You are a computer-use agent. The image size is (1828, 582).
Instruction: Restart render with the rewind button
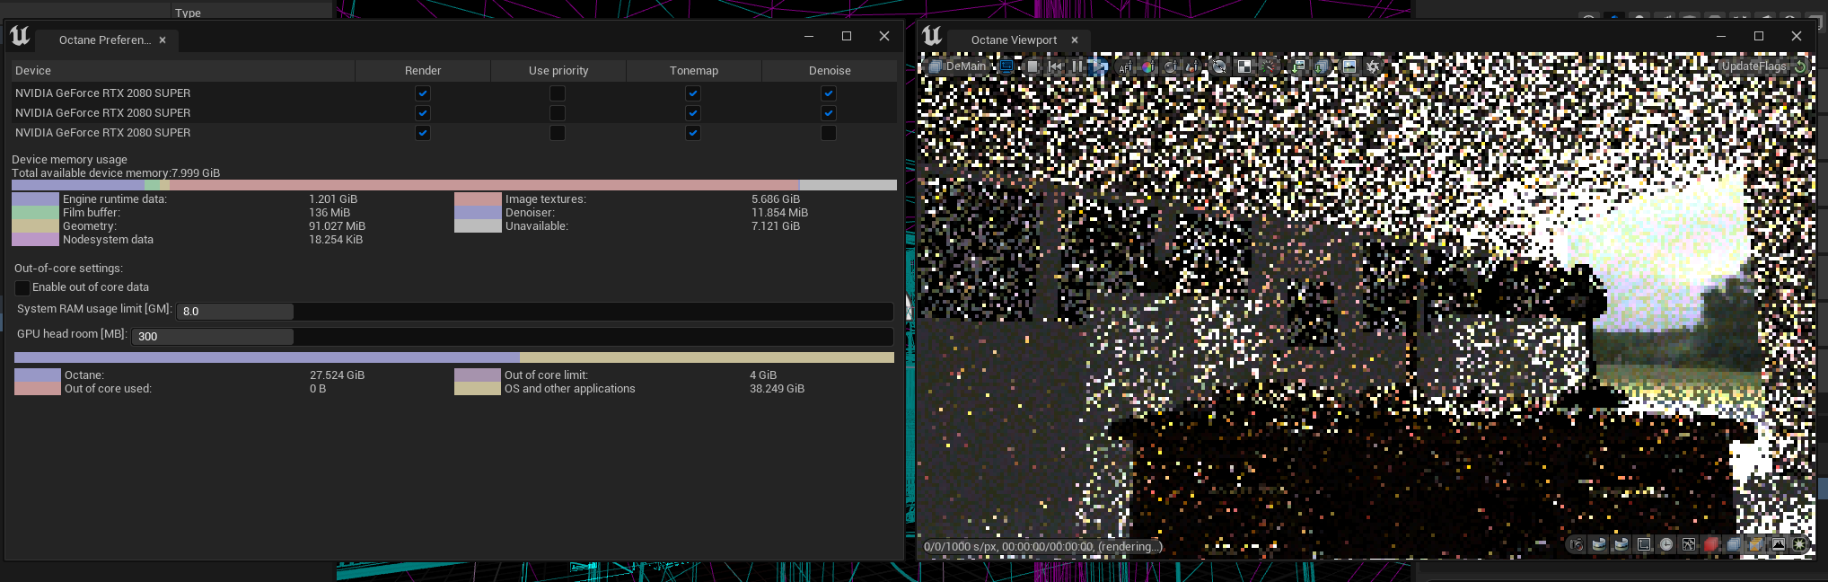(1055, 66)
